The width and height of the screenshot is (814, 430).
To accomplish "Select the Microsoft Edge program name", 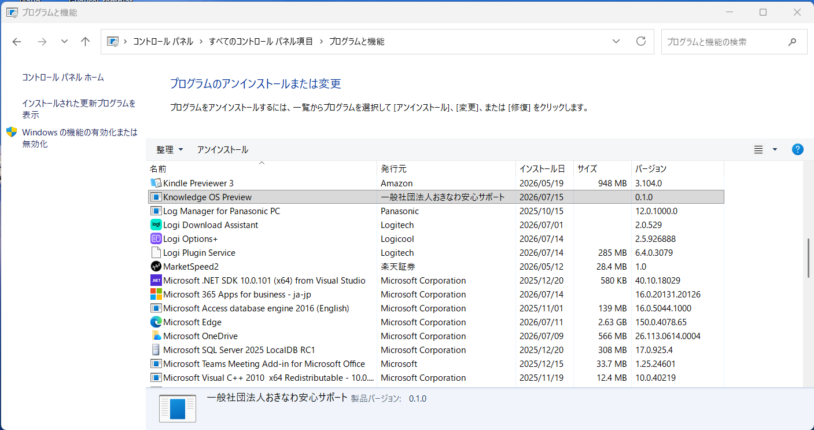I will (193, 322).
